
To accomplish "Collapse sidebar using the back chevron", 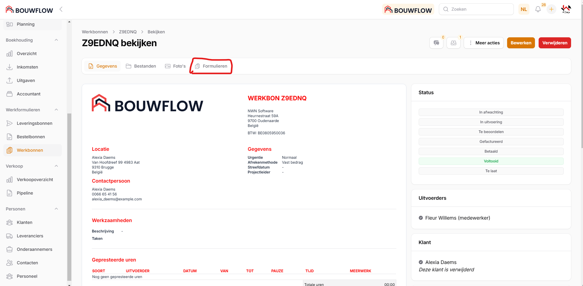I will (61, 9).
